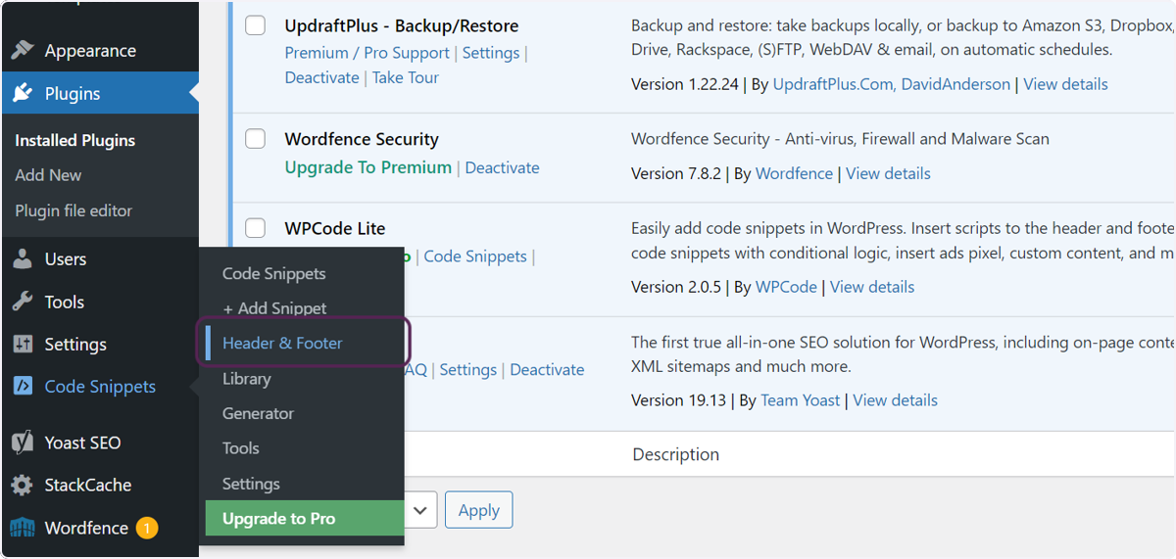
Task: Click the Wordfence notification badge showing 1
Action: pyautogui.click(x=146, y=529)
